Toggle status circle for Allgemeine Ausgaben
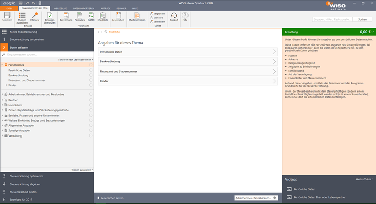This screenshot has height=204, width=376. tap(91, 125)
